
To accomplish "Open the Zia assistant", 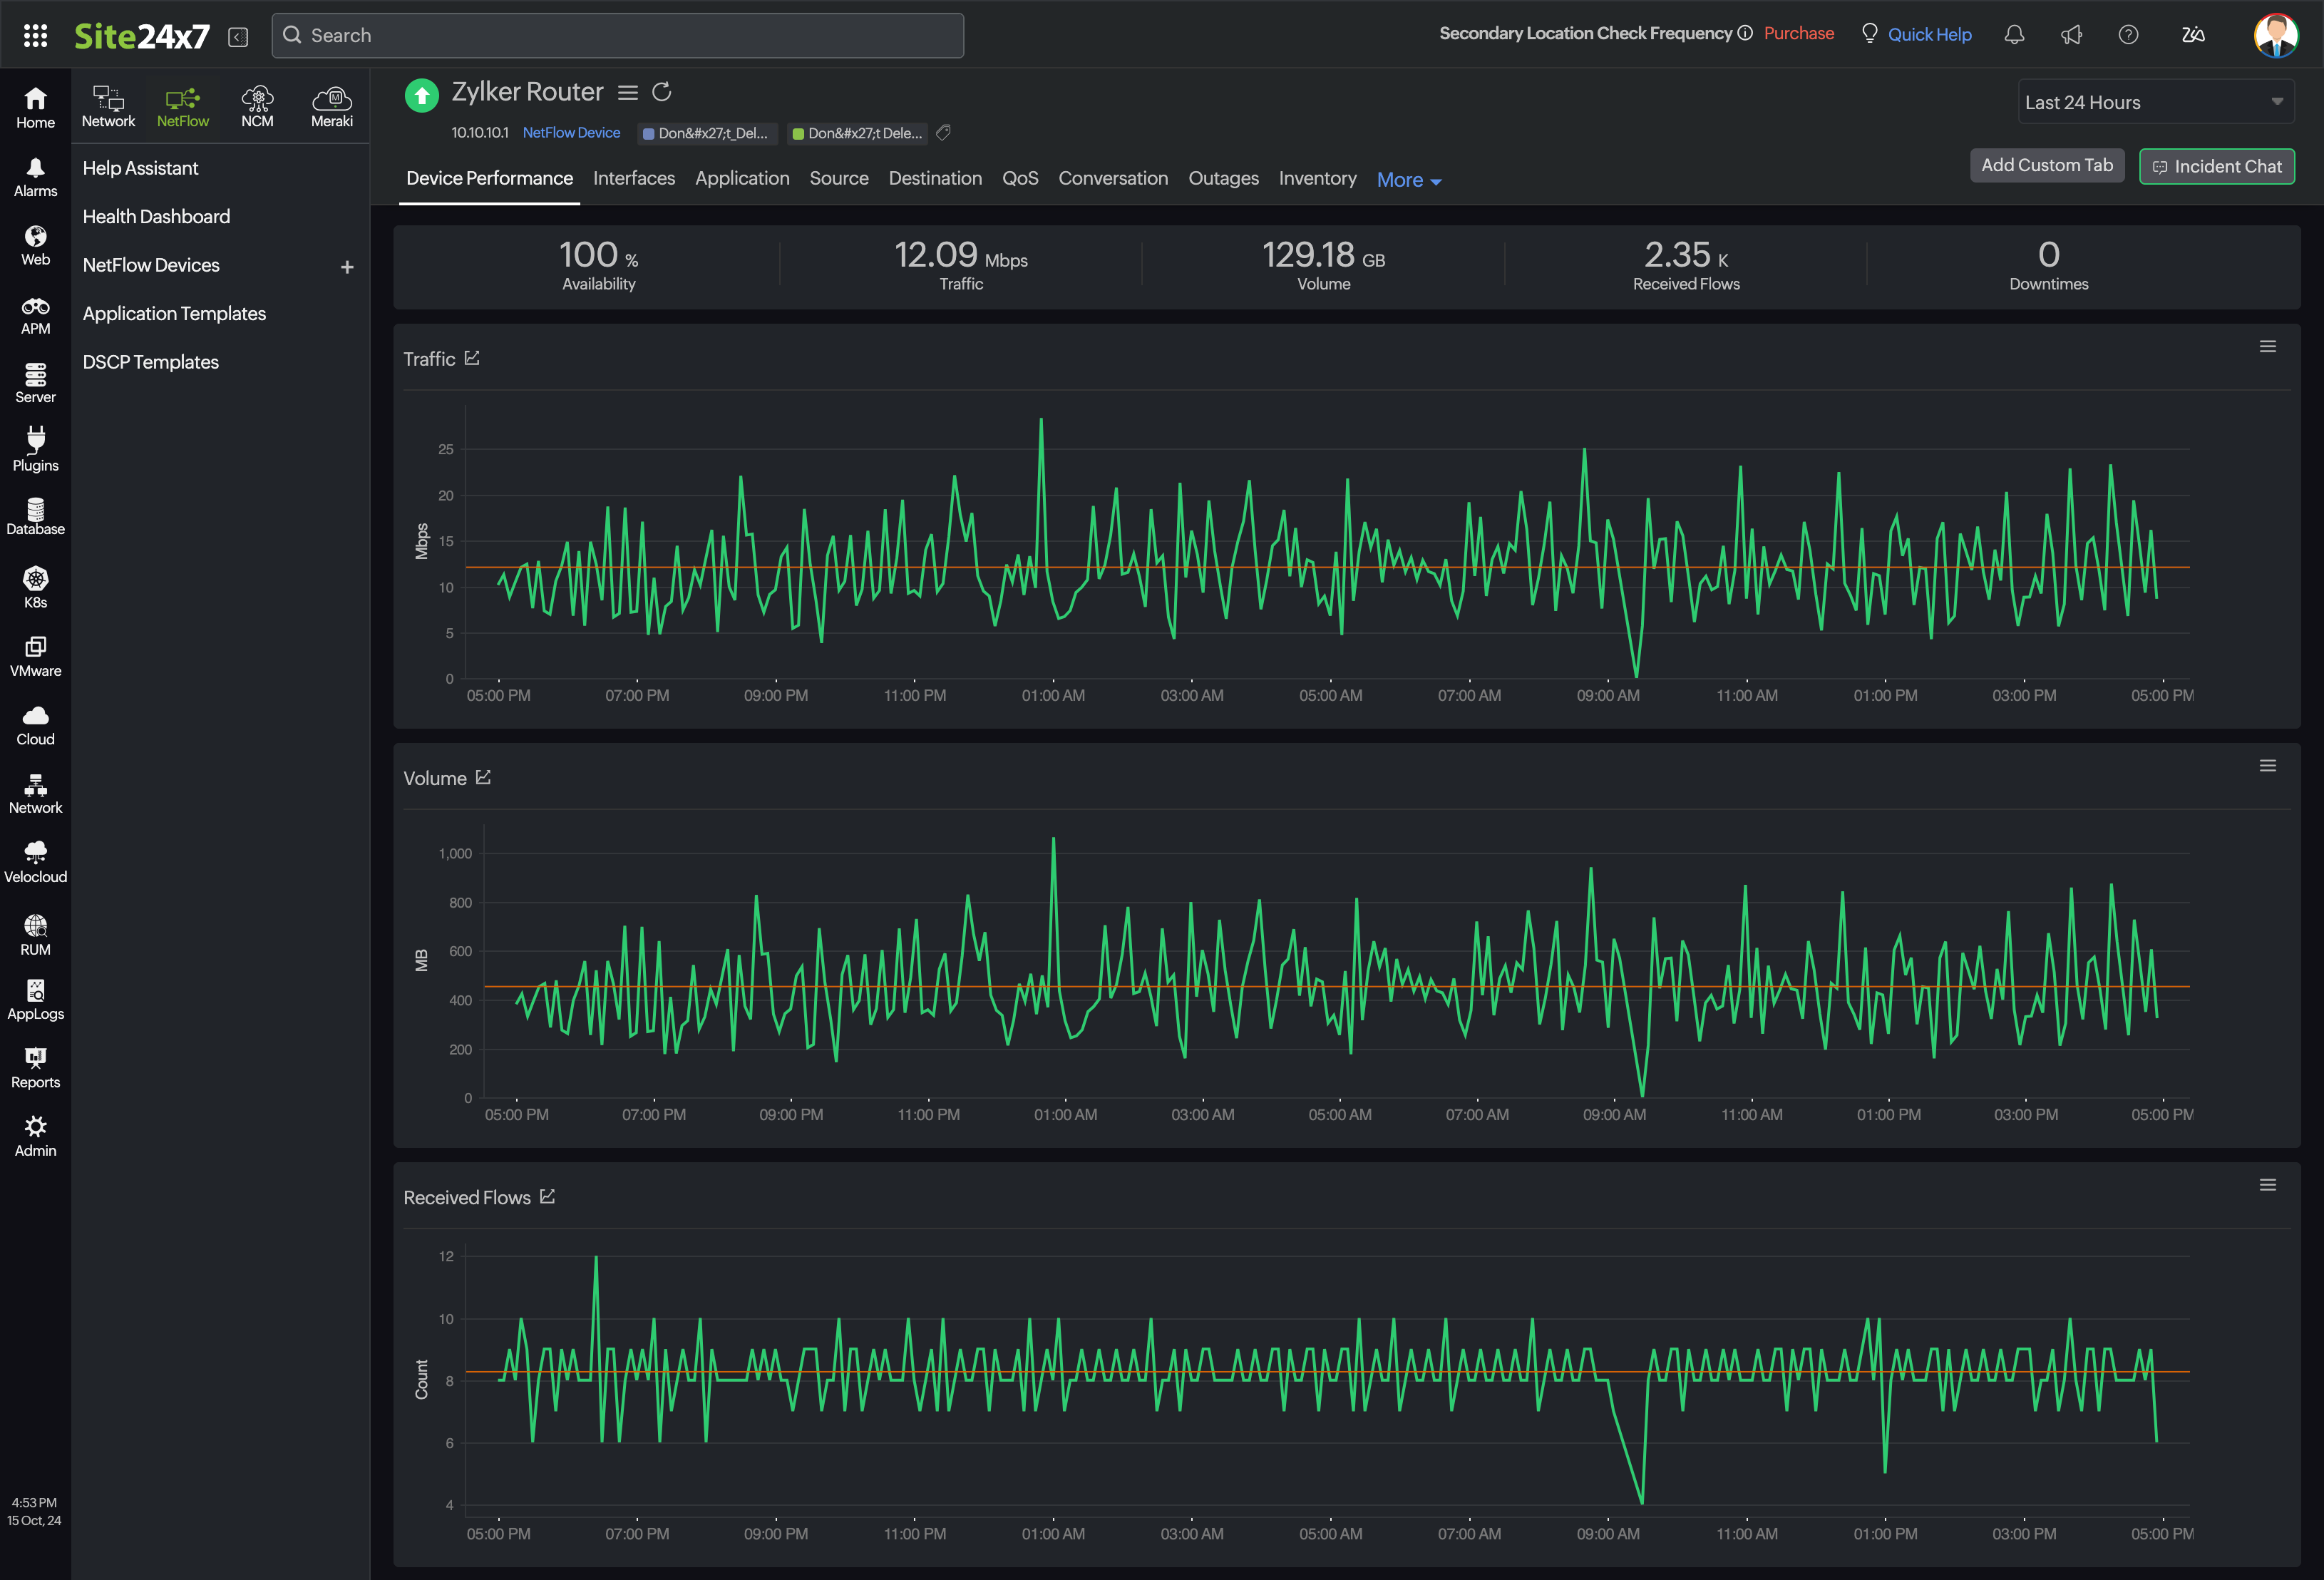I will pos(2192,34).
